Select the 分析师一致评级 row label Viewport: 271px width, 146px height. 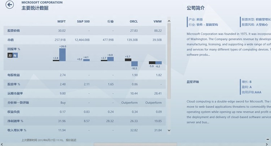click(x=18, y=103)
